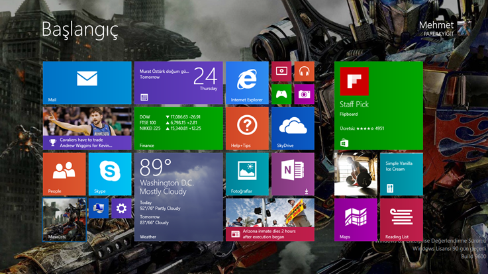
Task: Click the People tile
Action: click(64, 174)
